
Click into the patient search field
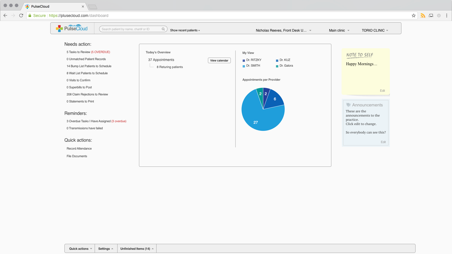[130, 29]
